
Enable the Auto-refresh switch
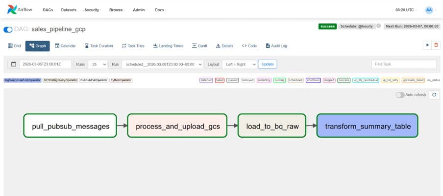coord(400,95)
